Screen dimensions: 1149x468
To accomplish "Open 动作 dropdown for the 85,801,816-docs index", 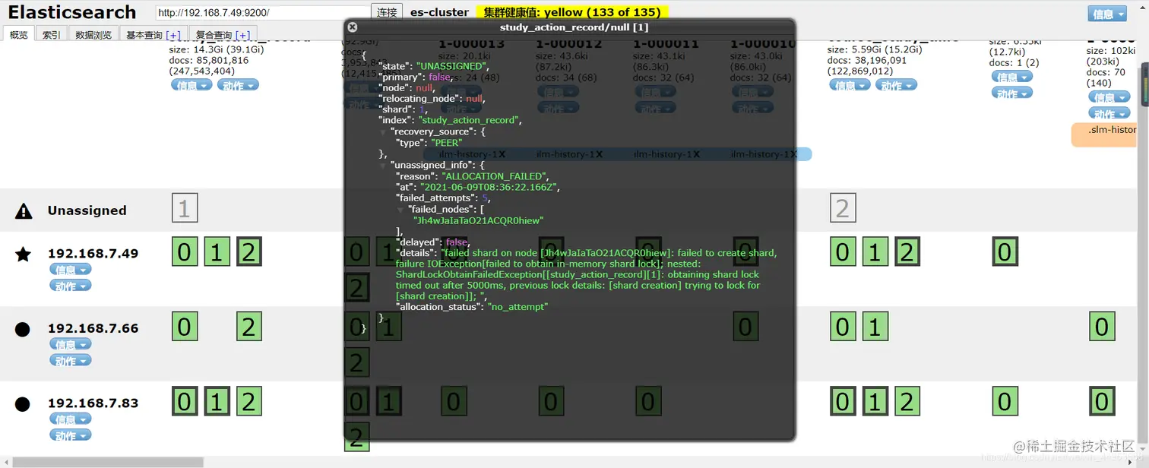I will (238, 85).
